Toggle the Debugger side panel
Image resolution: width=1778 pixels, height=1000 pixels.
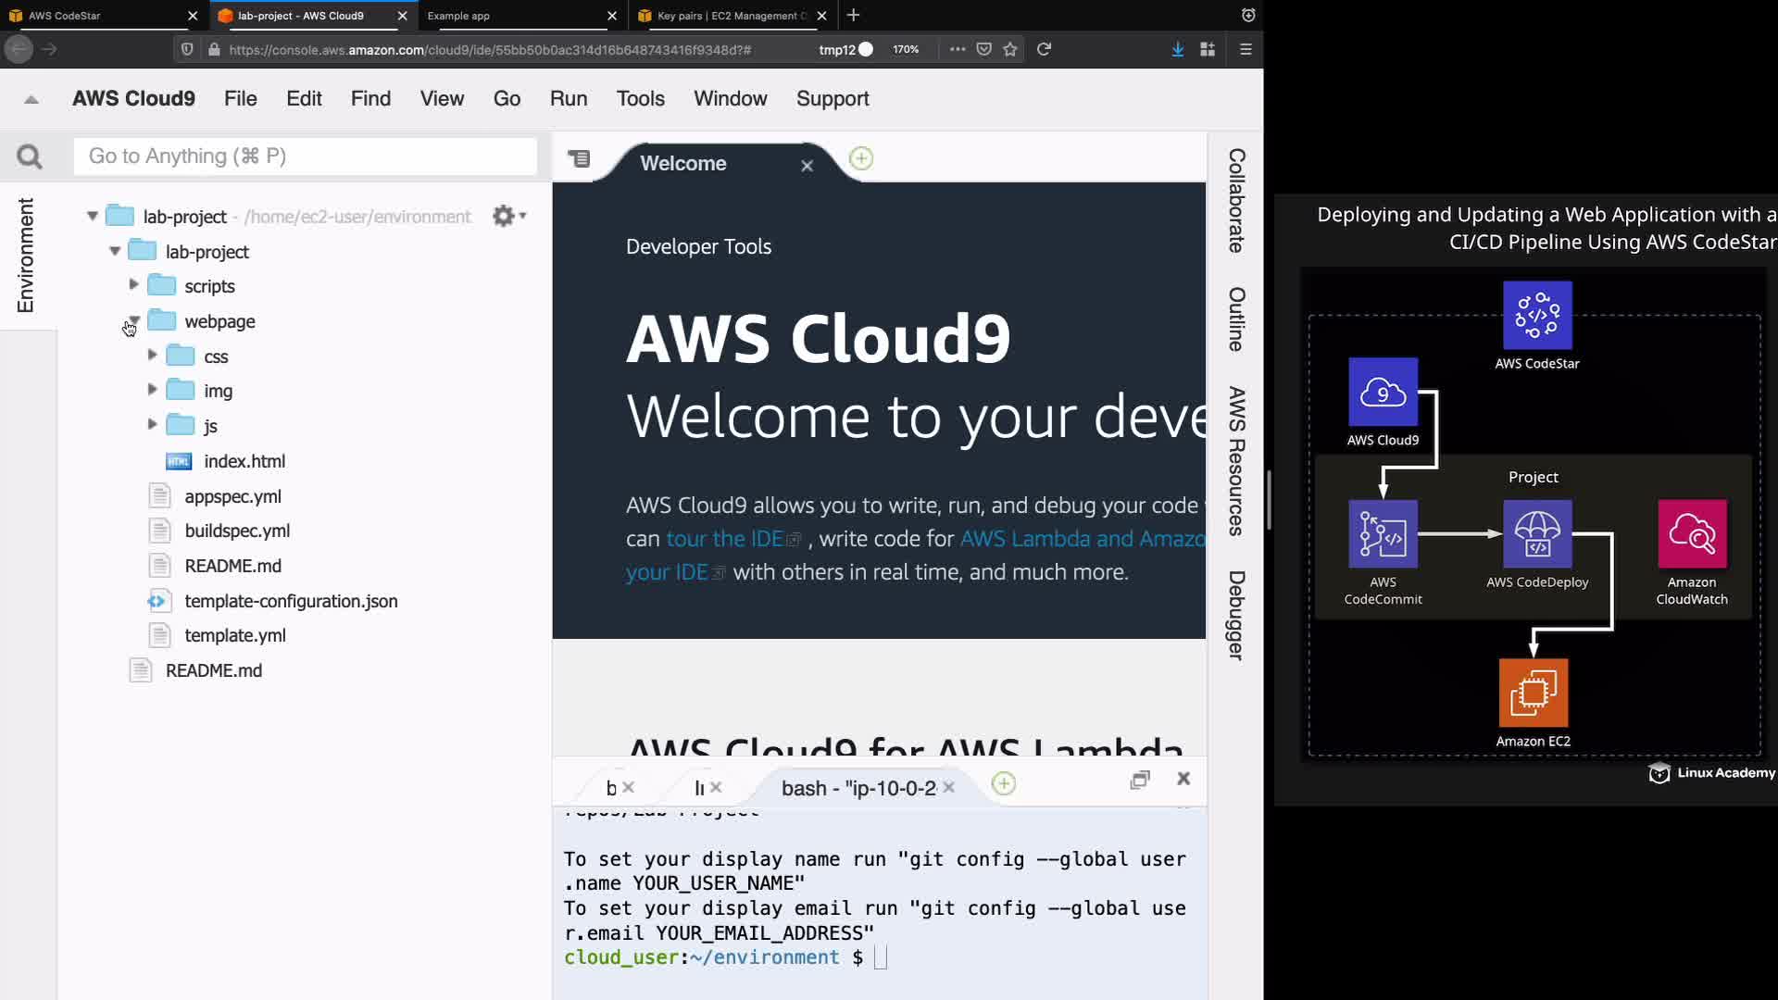click(1236, 615)
